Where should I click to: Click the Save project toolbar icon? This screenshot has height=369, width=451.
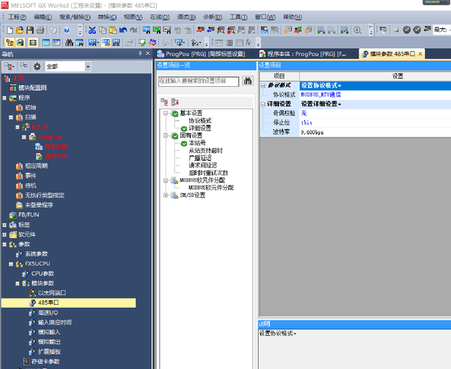[x=30, y=30]
